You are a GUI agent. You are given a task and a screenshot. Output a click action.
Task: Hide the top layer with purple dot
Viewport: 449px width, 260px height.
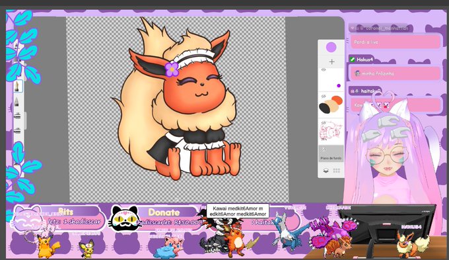(324, 69)
